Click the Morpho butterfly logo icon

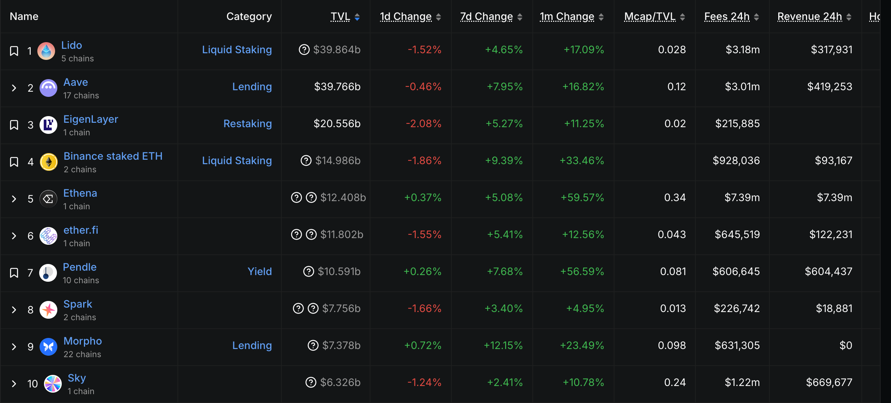point(48,347)
